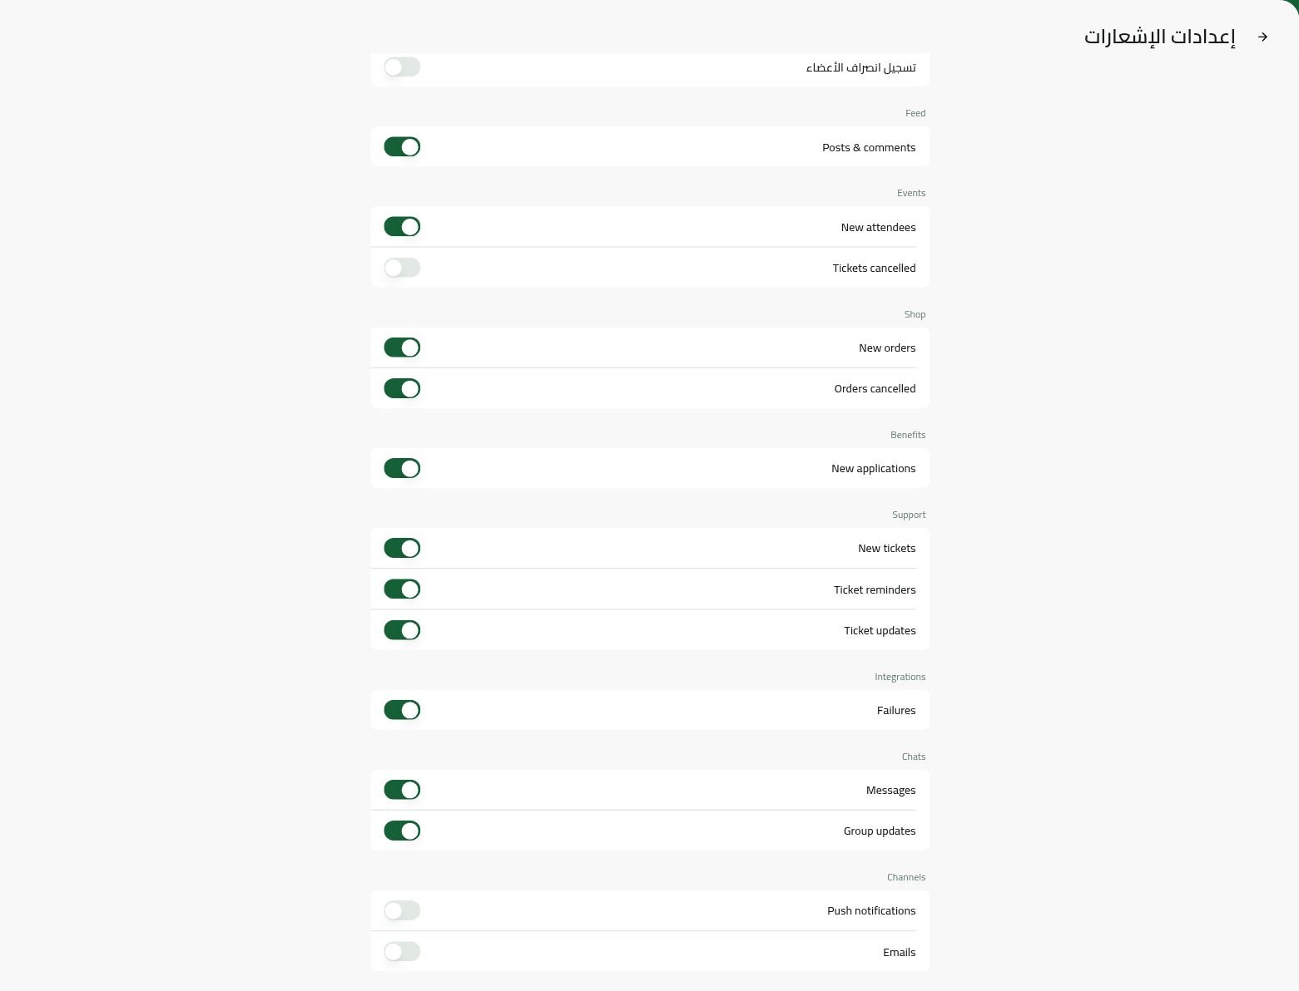
Task: Enable the تسجيل انصراف الأعضاء toggle
Action: click(x=402, y=67)
